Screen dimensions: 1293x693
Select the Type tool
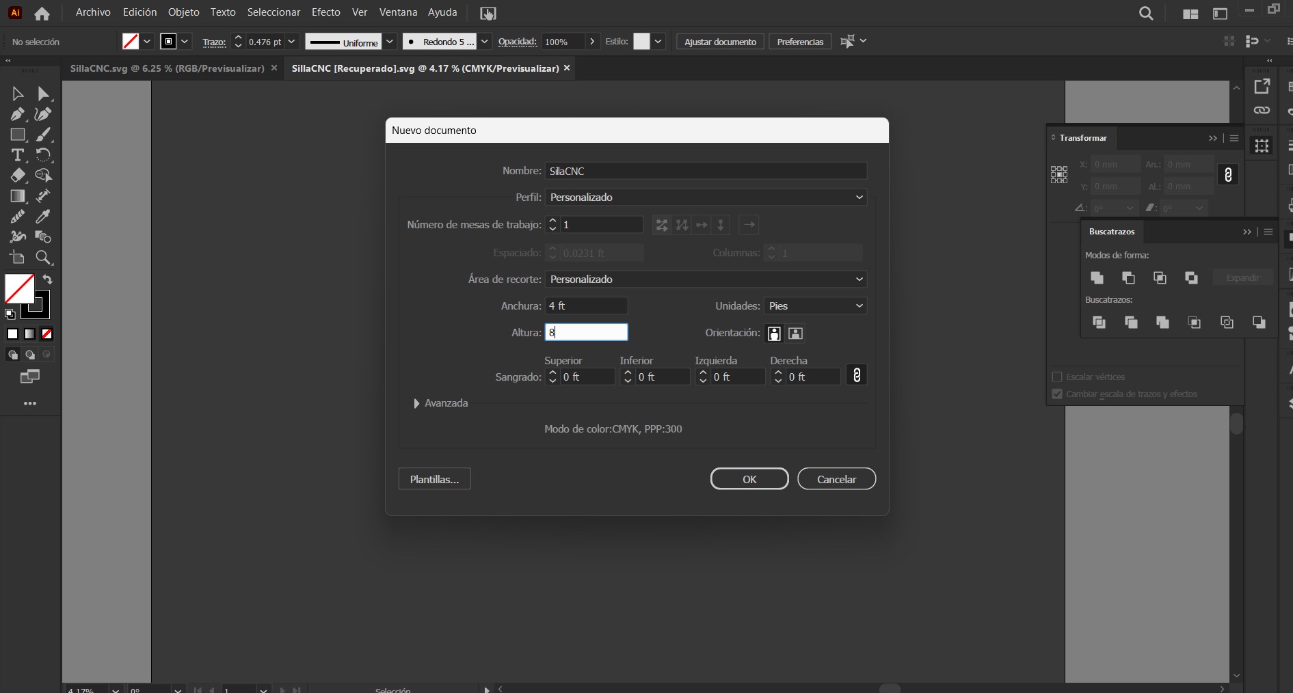17,154
